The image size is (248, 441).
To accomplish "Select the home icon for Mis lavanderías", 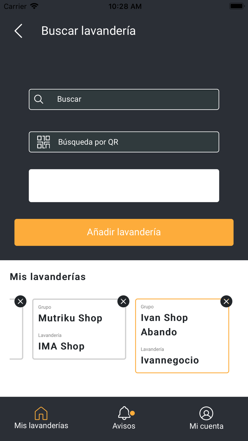I will 41,413.
